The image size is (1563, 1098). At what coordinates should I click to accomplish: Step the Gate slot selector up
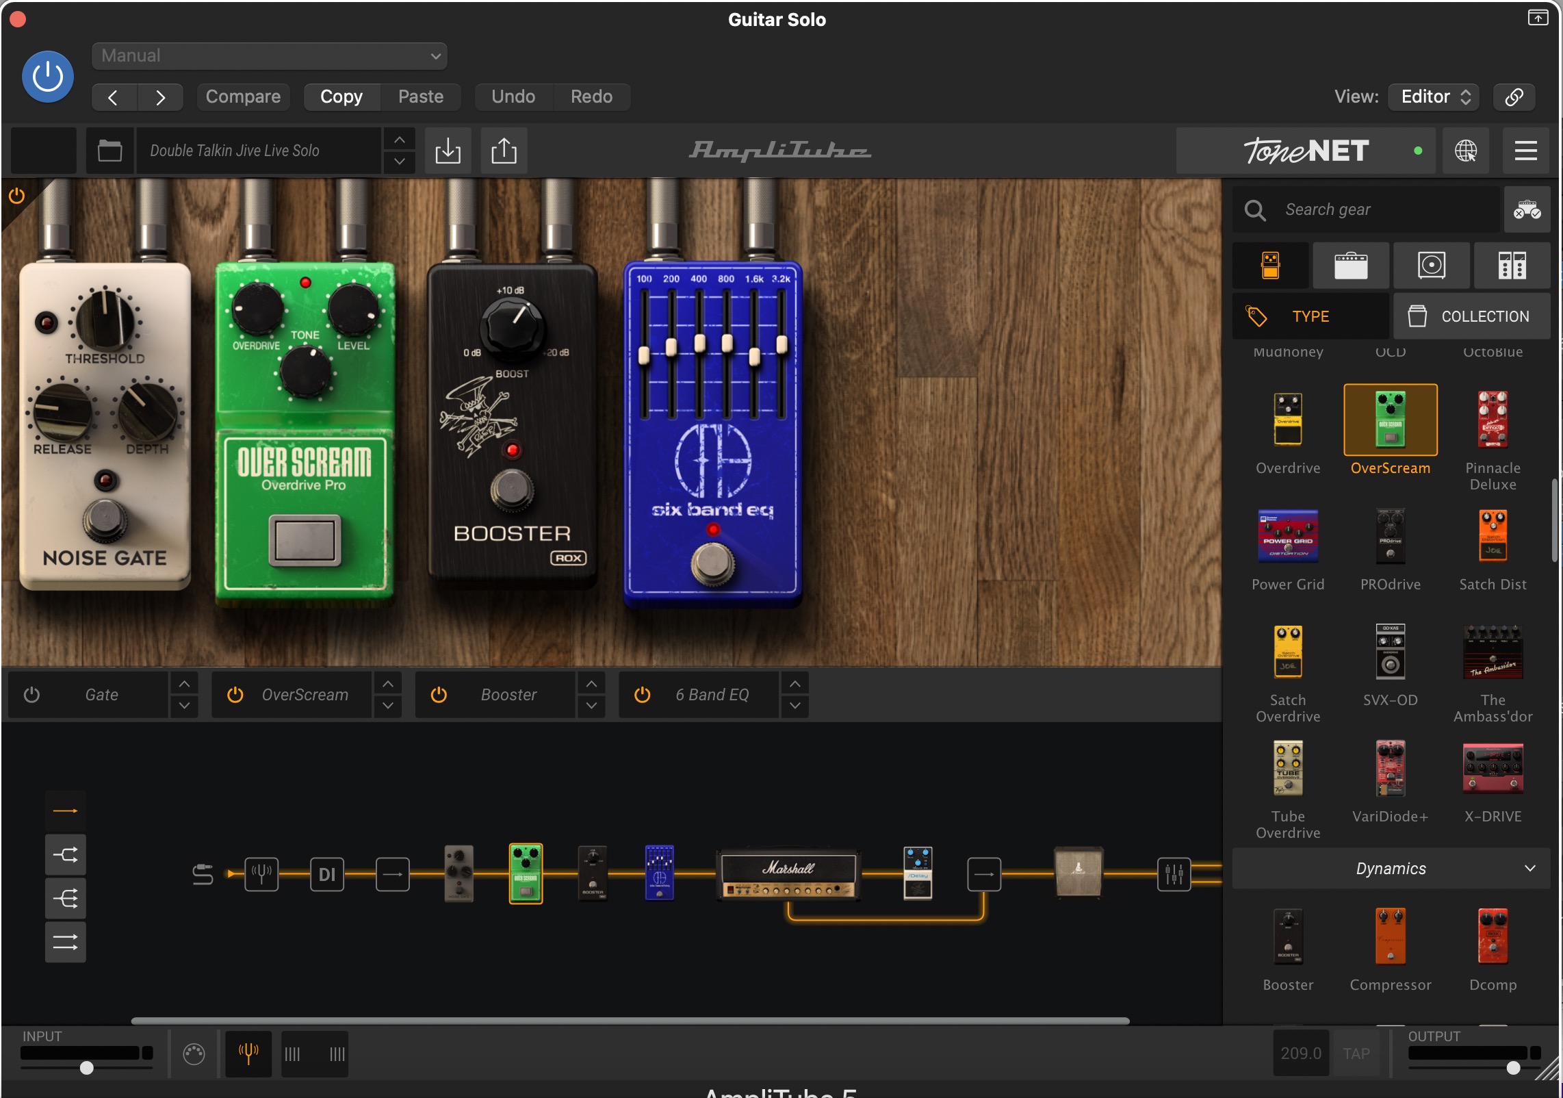pyautogui.click(x=184, y=684)
